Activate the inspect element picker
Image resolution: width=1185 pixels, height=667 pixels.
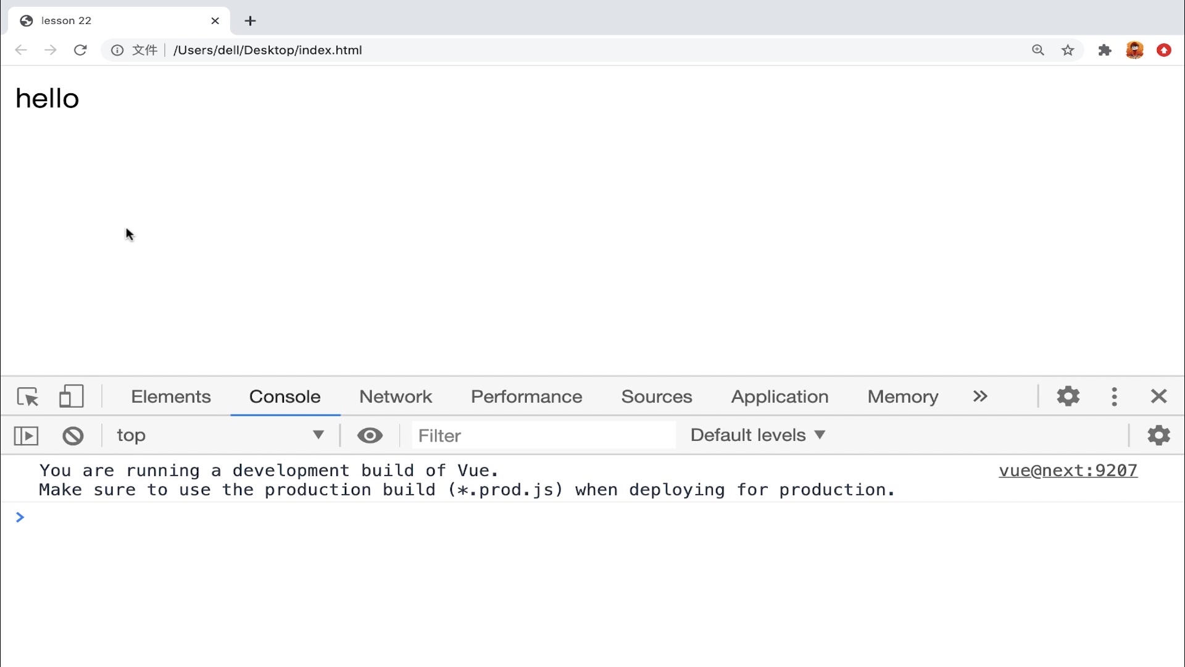click(28, 396)
